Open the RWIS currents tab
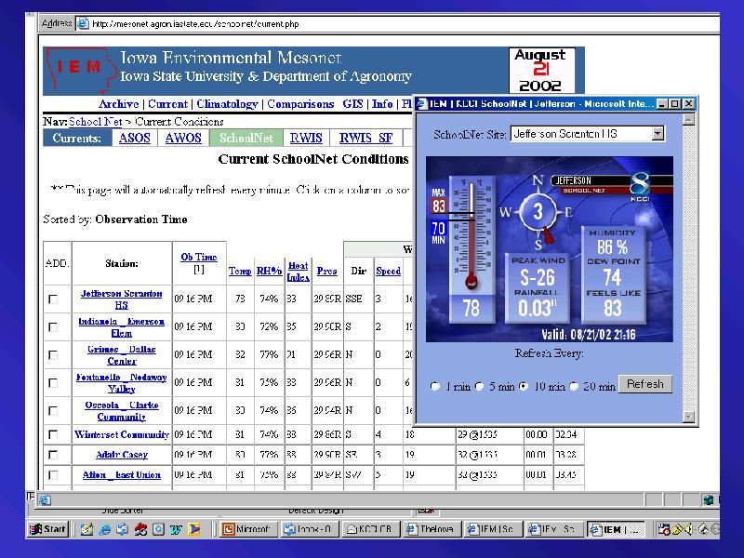This screenshot has width=744, height=558. coord(306,138)
